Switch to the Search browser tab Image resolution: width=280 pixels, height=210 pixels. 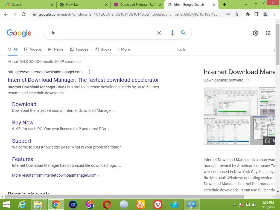(x=27, y=5)
